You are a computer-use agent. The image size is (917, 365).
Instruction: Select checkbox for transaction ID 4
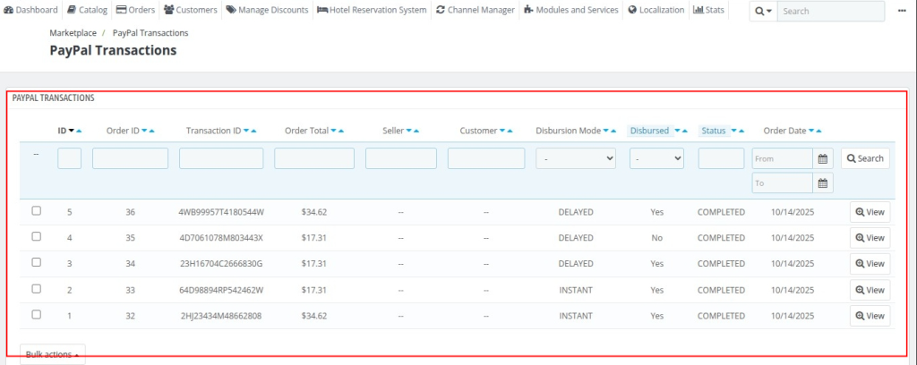coord(36,236)
